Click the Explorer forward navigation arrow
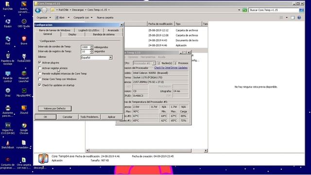The width and height of the screenshot is (311, 175). coord(44,10)
